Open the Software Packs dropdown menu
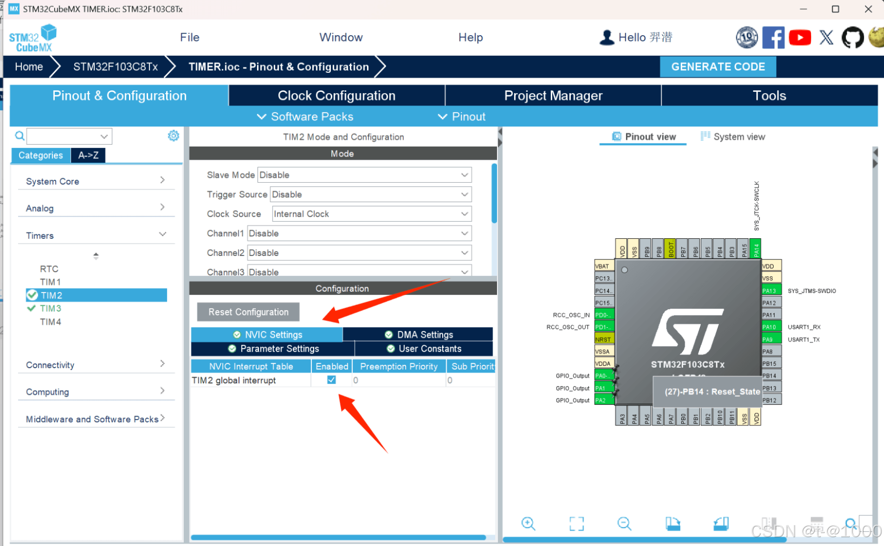The width and height of the screenshot is (884, 546). pyautogui.click(x=305, y=116)
